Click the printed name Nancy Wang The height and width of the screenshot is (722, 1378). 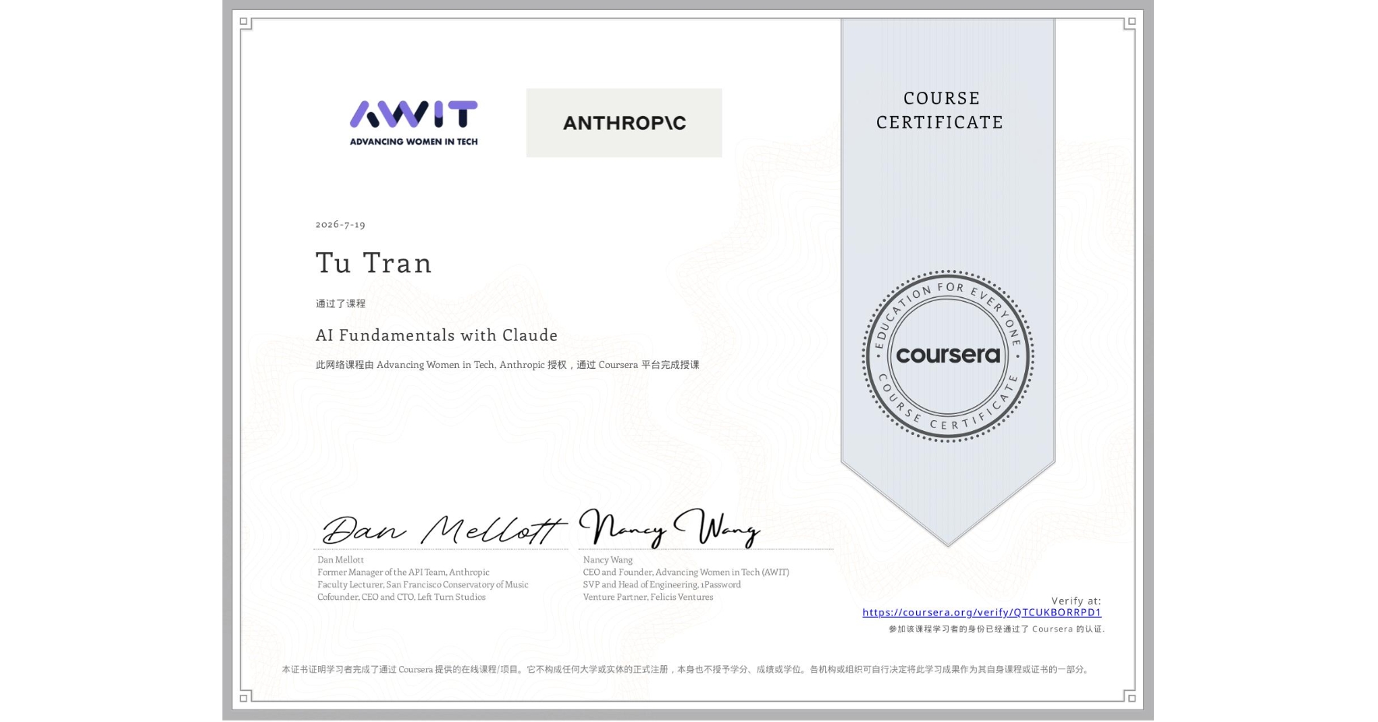pyautogui.click(x=607, y=559)
